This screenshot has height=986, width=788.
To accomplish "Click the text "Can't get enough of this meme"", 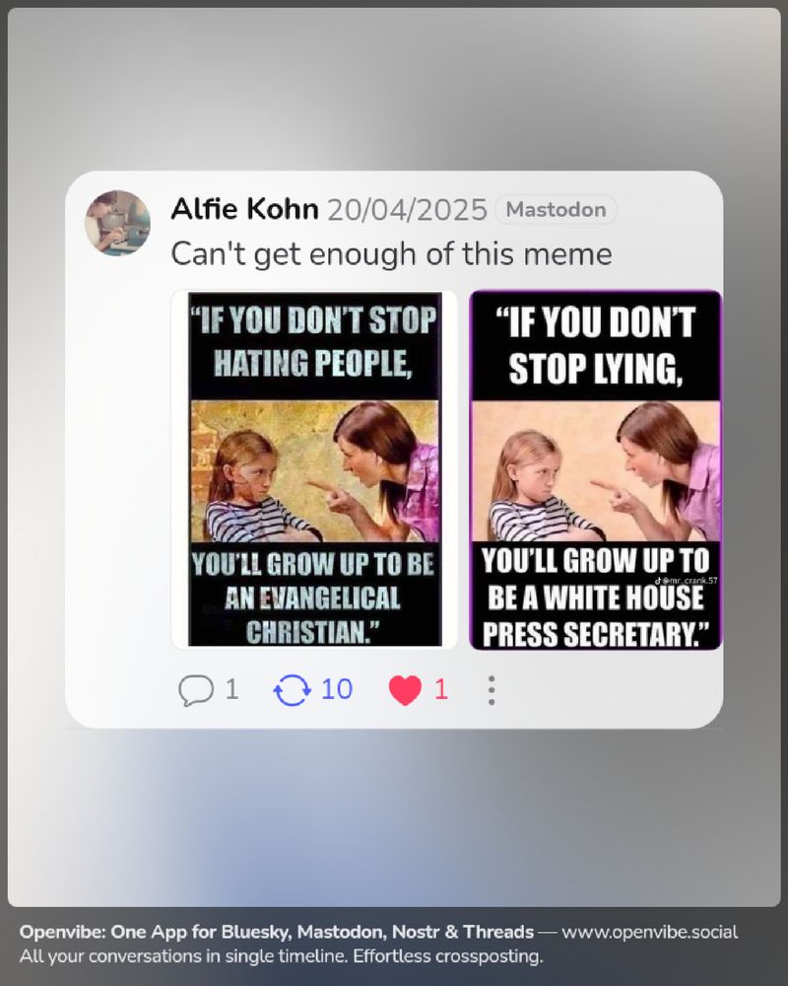I will click(391, 254).
